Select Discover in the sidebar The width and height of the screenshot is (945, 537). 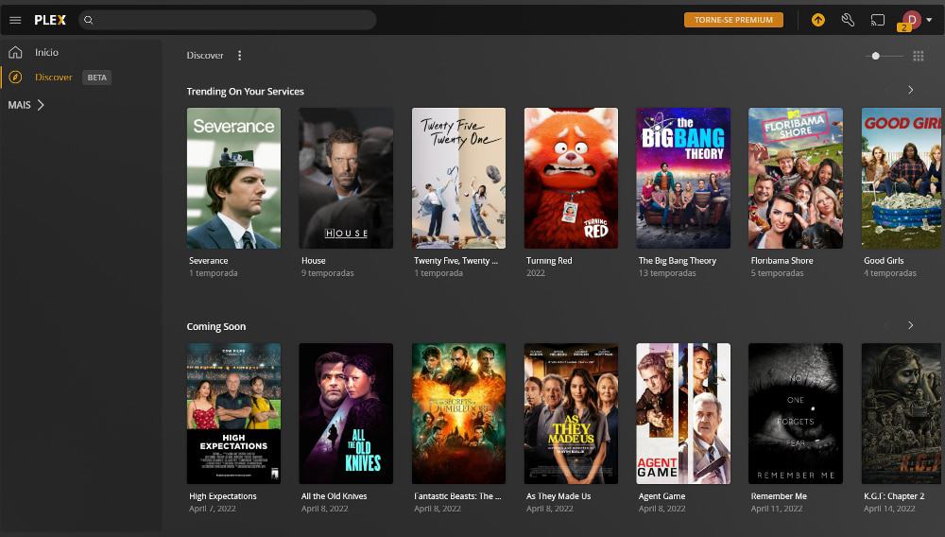pos(54,78)
